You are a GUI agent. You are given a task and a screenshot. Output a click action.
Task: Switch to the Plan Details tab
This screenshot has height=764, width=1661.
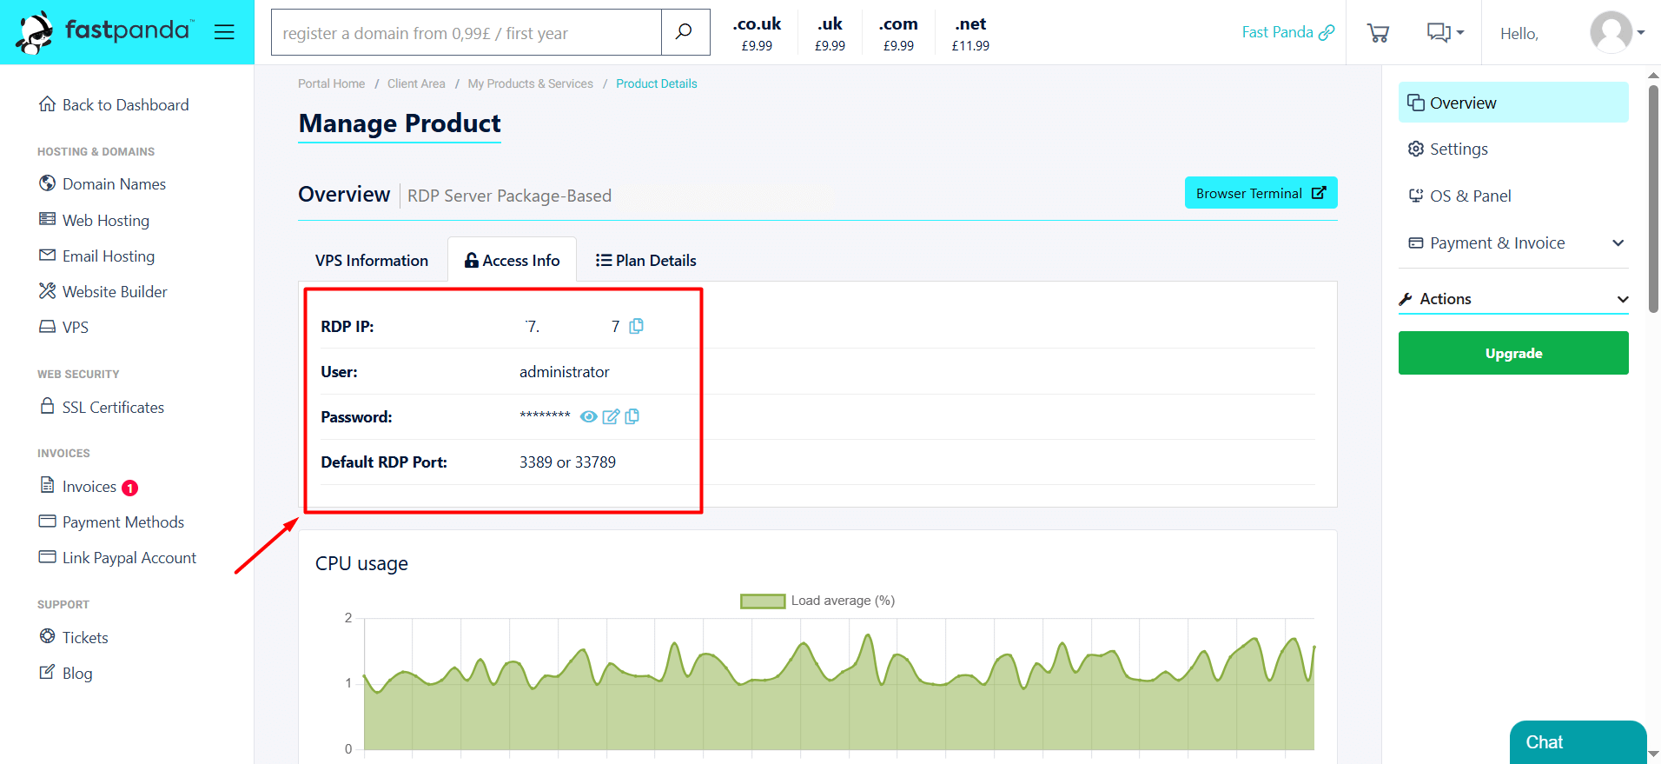(645, 261)
